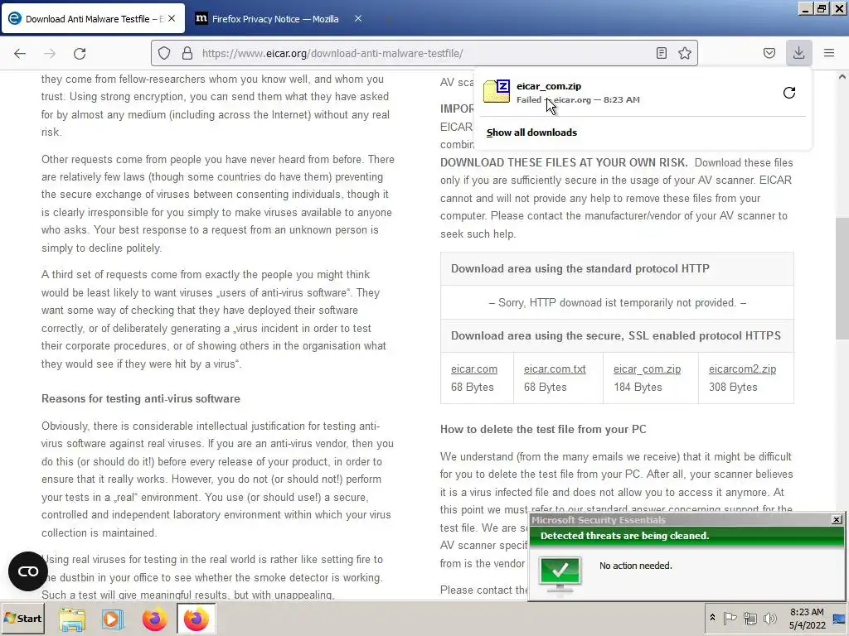This screenshot has width=849, height=636.
Task: Reload the current page
Action: [x=80, y=53]
